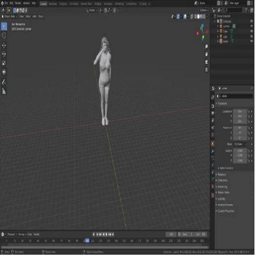Open the rotation Mode dropdown
The width and height of the screenshot is (255, 255).
point(240,144)
